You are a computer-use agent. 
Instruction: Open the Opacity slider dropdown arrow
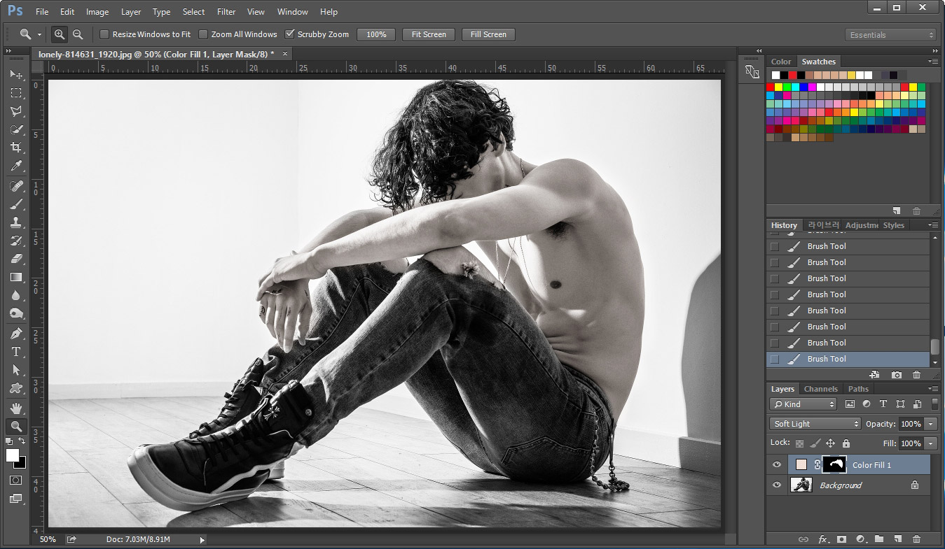(931, 424)
